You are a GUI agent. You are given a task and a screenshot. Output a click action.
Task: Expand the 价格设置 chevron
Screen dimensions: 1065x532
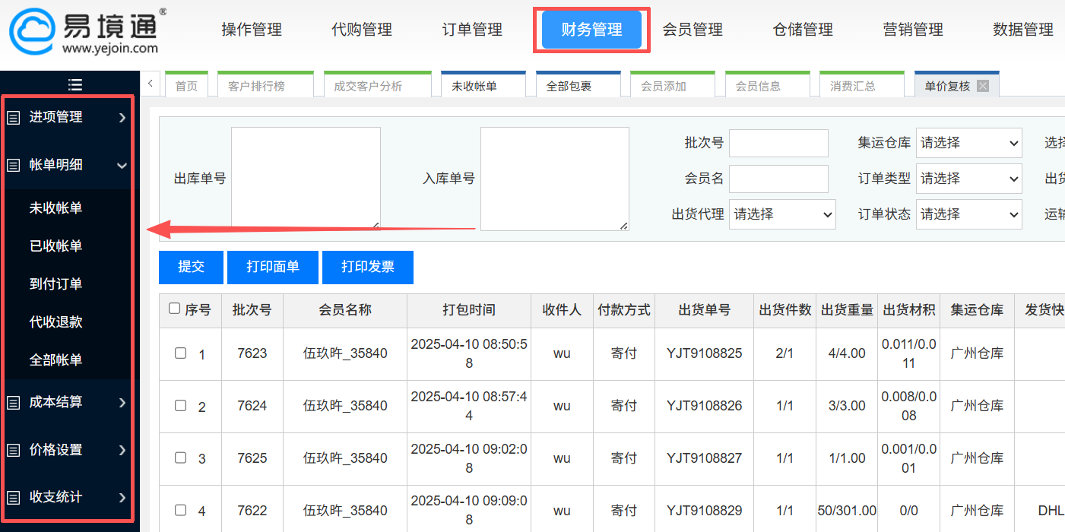[x=122, y=450]
